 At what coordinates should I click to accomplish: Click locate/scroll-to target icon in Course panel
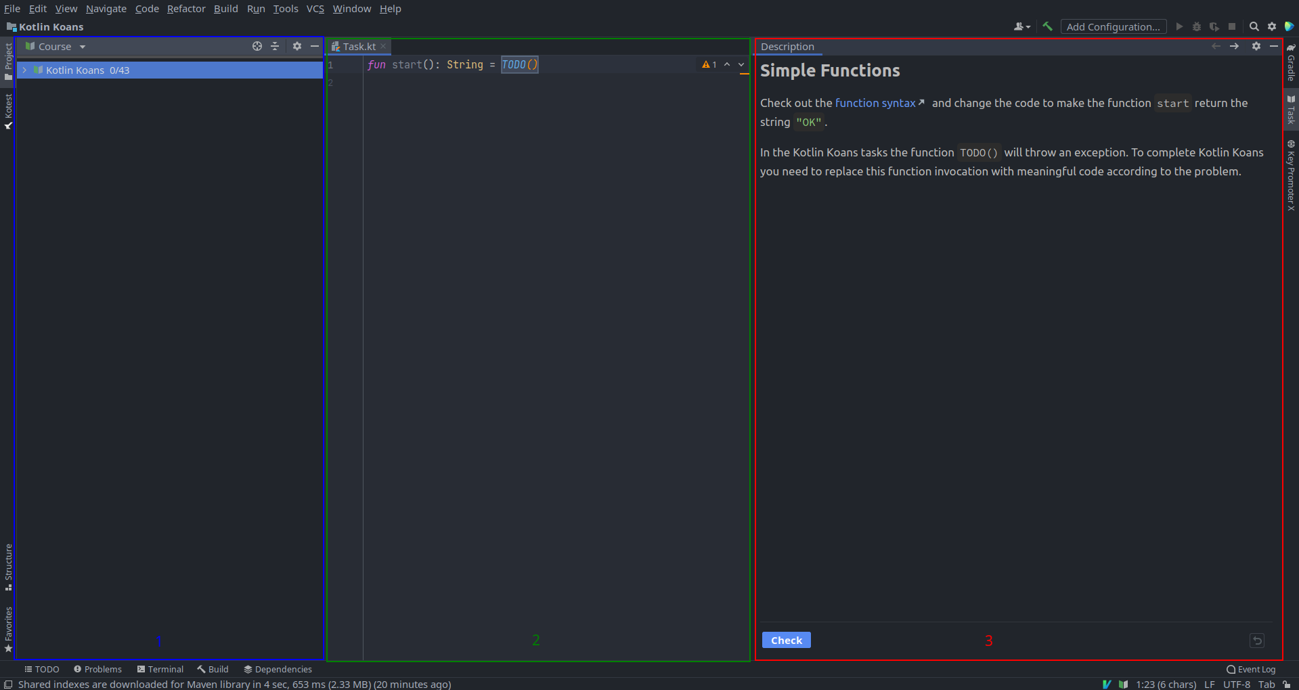257,46
